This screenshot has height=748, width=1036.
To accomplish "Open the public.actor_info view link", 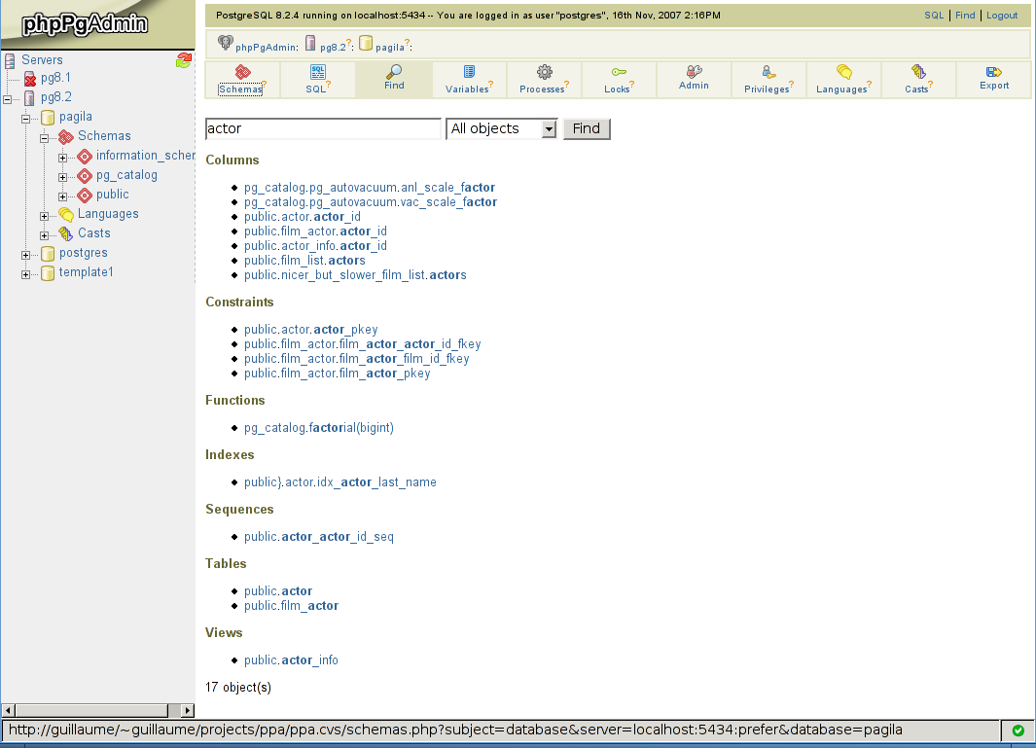I will point(291,660).
